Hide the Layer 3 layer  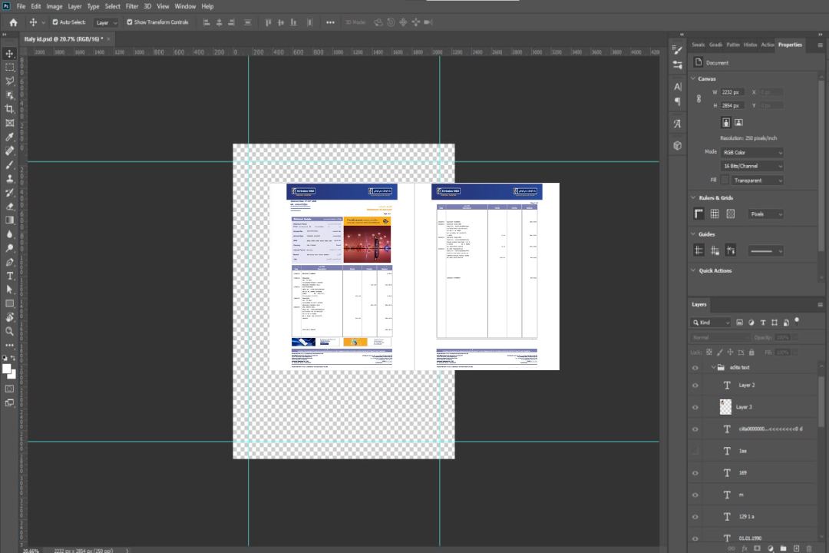click(695, 408)
